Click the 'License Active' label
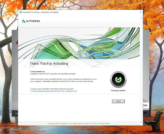 (118, 90)
